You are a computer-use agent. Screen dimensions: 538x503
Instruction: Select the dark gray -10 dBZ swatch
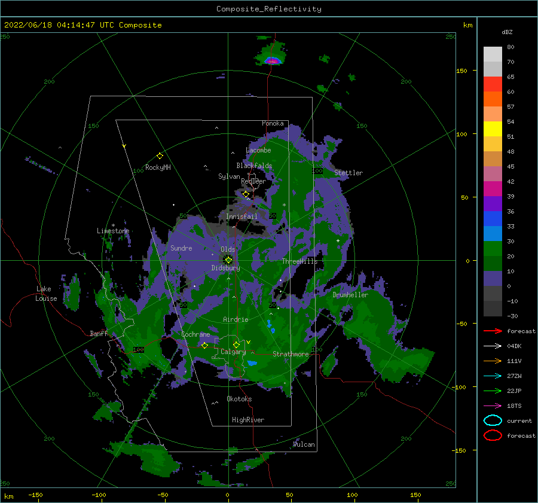(x=493, y=309)
